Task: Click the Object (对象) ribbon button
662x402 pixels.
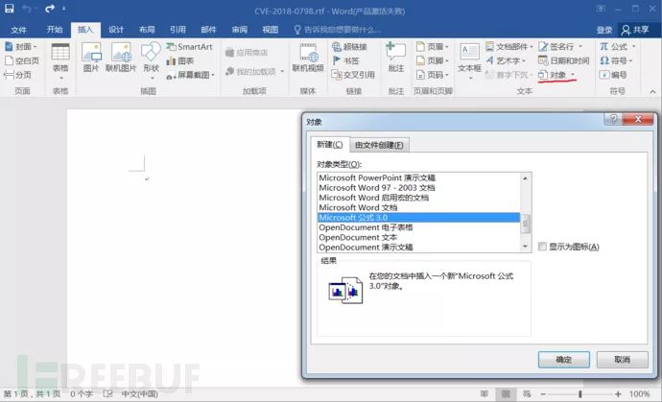Action: [x=553, y=75]
